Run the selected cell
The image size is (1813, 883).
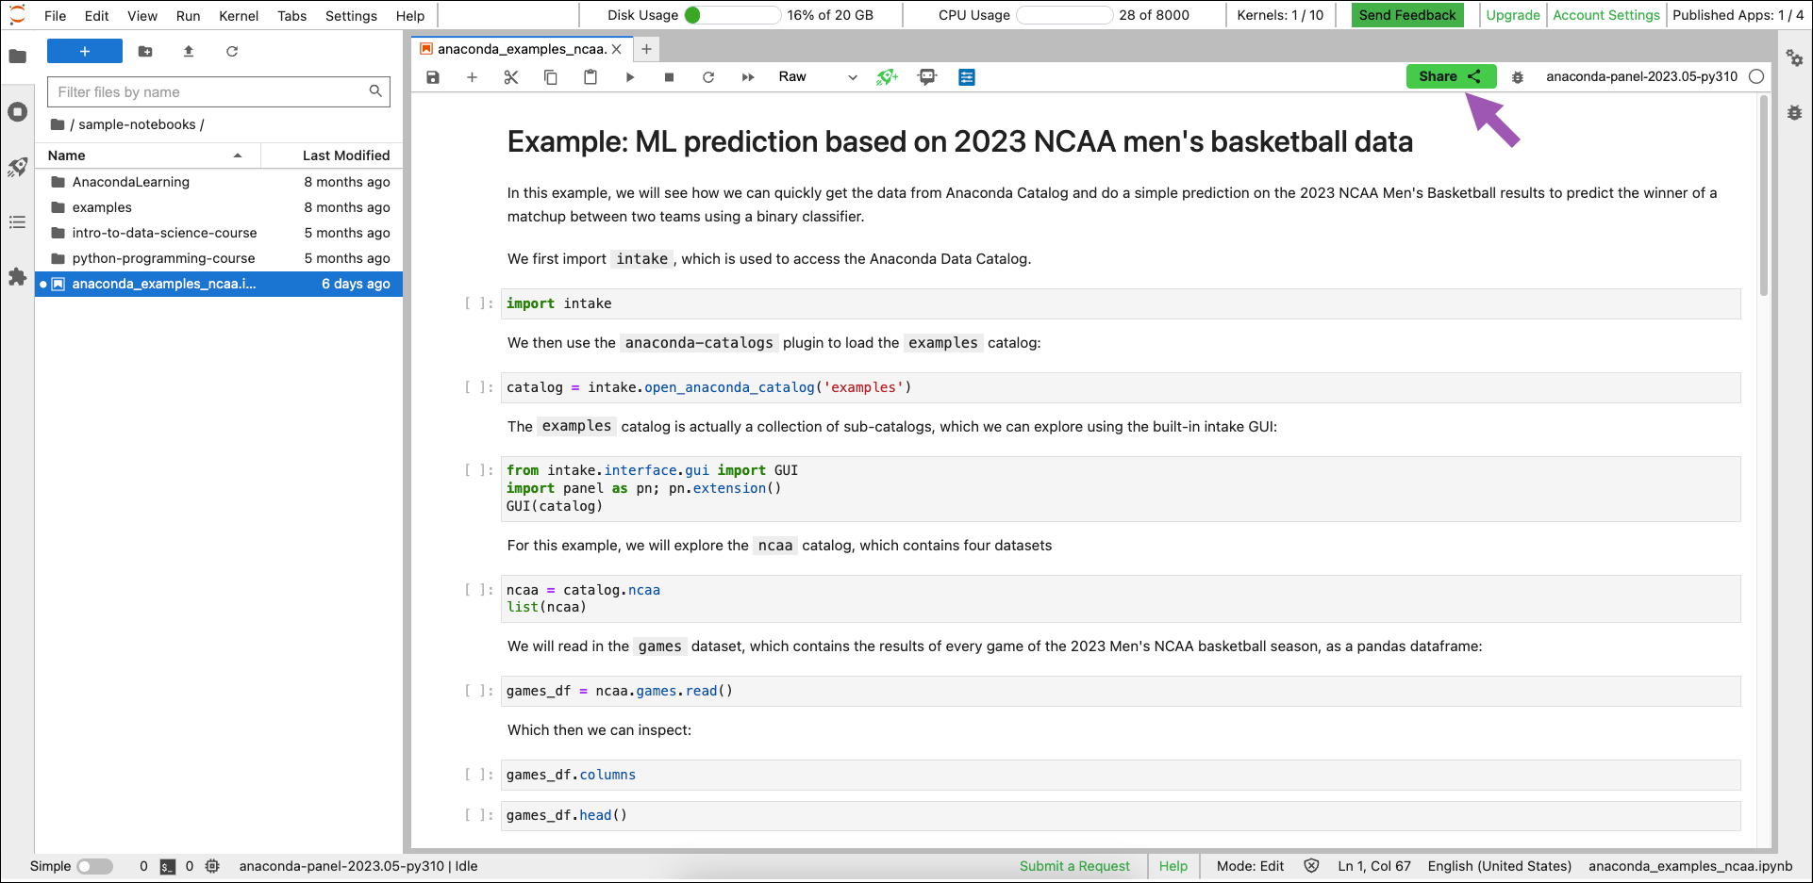point(630,77)
